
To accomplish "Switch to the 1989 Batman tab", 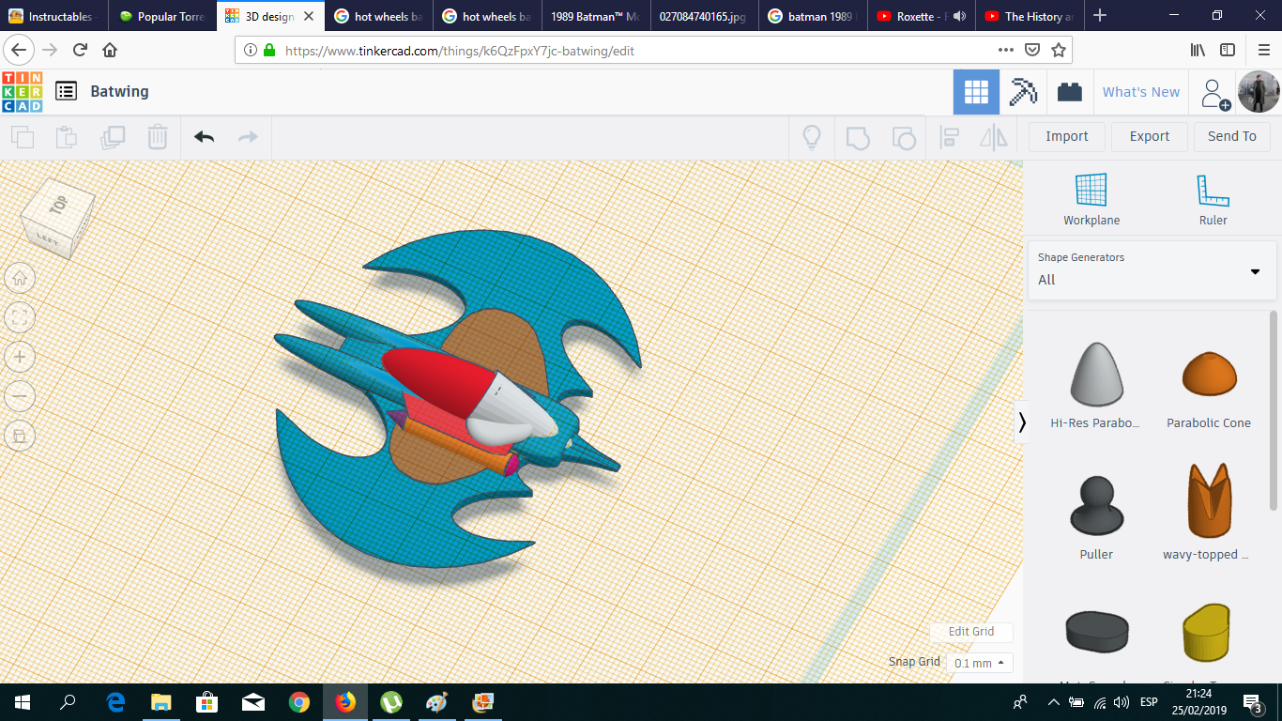I will click(595, 16).
